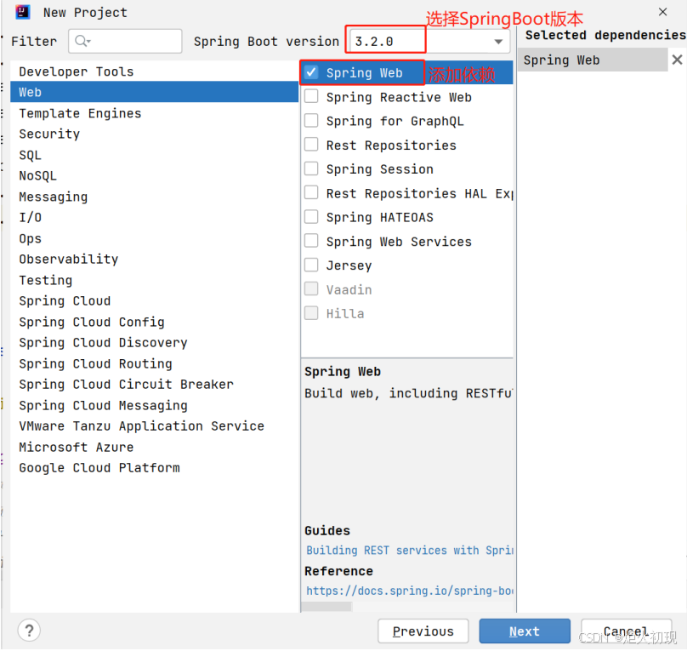Select the Testing category
This screenshot has height=651, width=687.
point(154,280)
